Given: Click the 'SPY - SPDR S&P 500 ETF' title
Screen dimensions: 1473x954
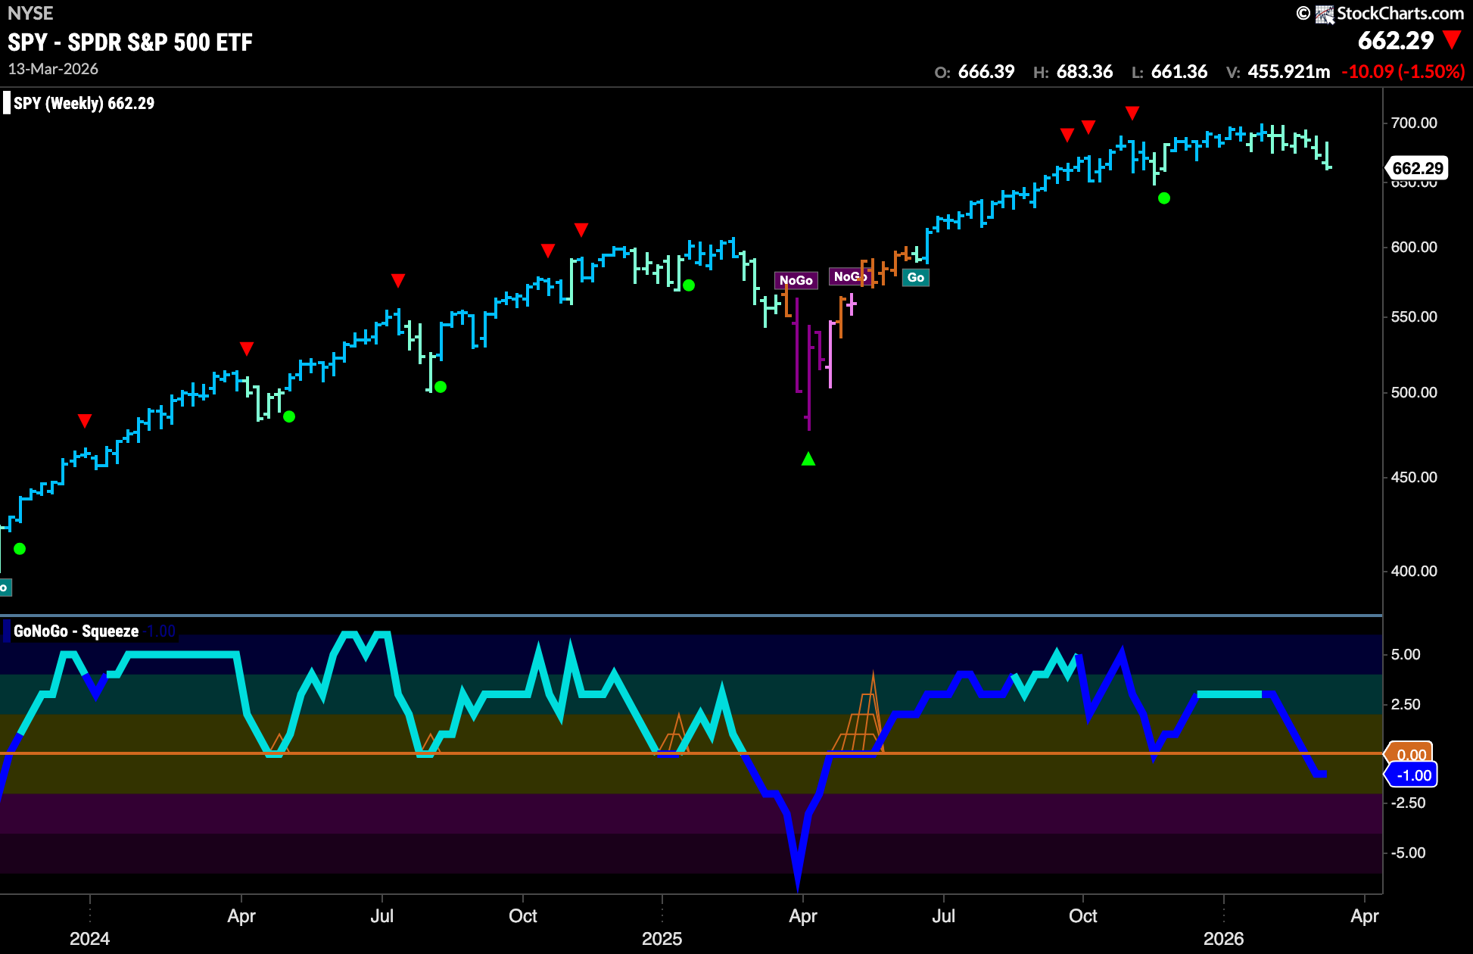Looking at the screenshot, I should point(130,42).
